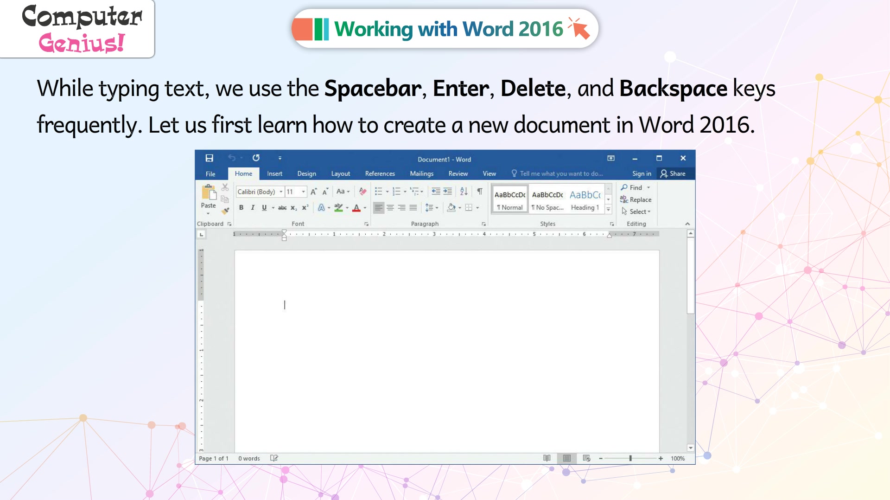Click Replace in Editing group
890x500 pixels.
636,199
